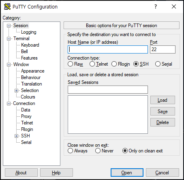Image resolution: width=184 pixels, height=180 pixels.
Task: Open the Window category
Action: coord(21,64)
